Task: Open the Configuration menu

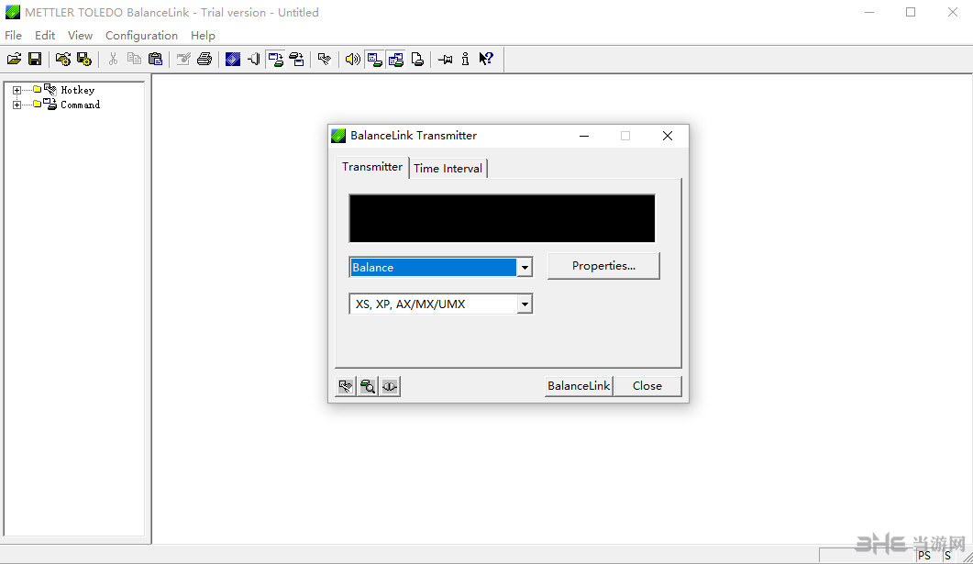Action: [x=141, y=36]
